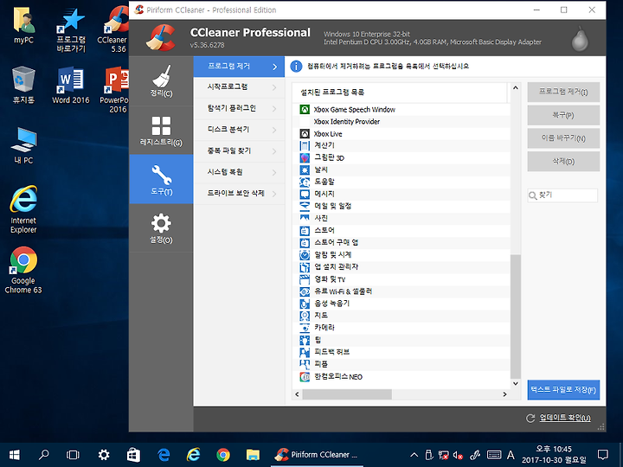Launch Edge from the taskbar
This screenshot has height=467, width=623.
164,454
